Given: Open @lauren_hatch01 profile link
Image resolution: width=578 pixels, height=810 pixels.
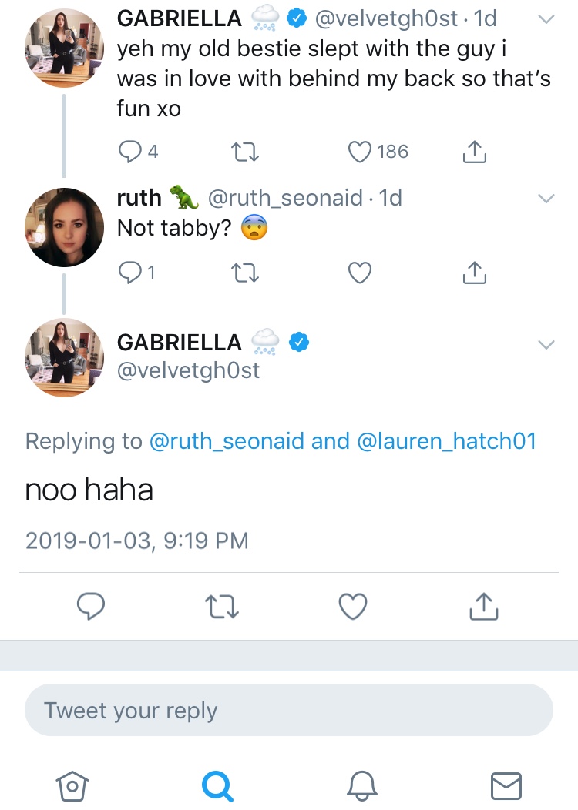Looking at the screenshot, I should (x=447, y=441).
